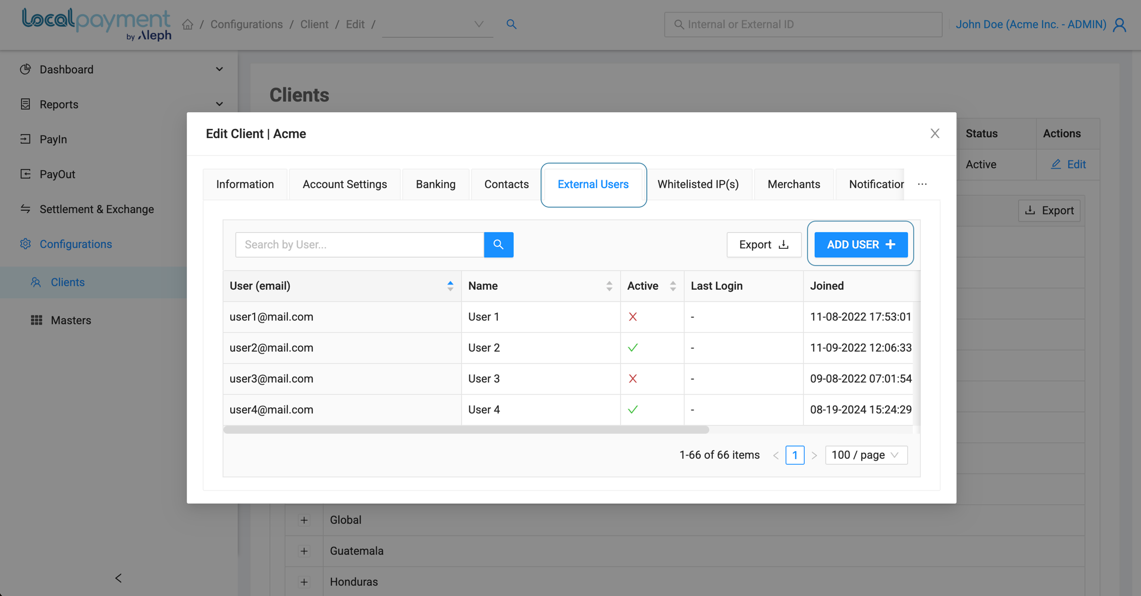
Task: Click the blue search button in the modal
Action: (x=499, y=244)
